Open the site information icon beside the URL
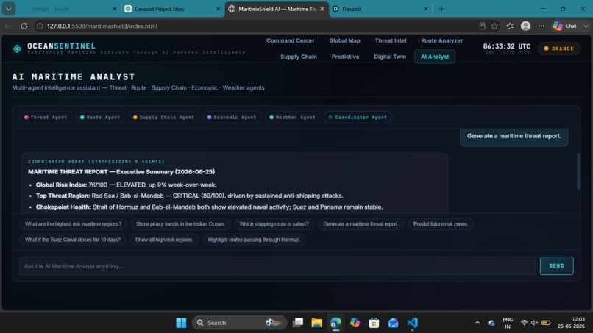This screenshot has height=333, width=593. 40,26
